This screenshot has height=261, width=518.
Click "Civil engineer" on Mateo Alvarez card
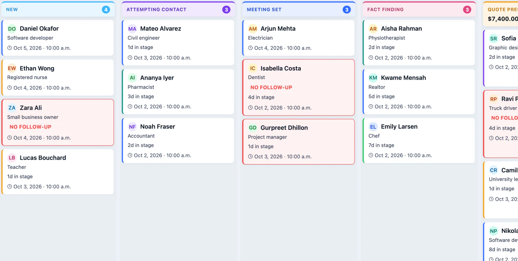(144, 38)
